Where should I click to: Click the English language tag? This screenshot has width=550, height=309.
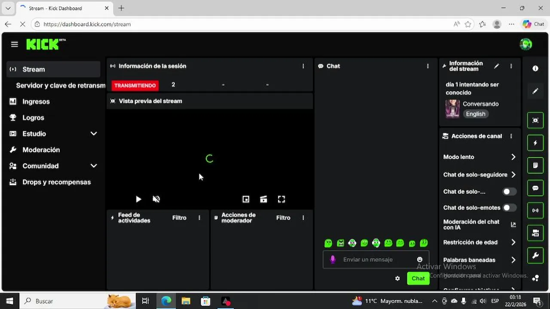[476, 114]
